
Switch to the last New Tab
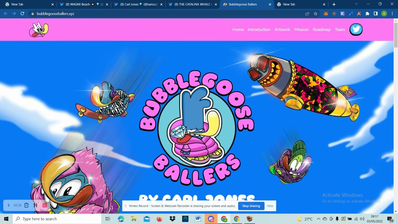pyautogui.click(x=301, y=4)
